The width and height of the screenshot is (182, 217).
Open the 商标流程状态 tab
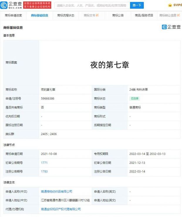(66, 15)
